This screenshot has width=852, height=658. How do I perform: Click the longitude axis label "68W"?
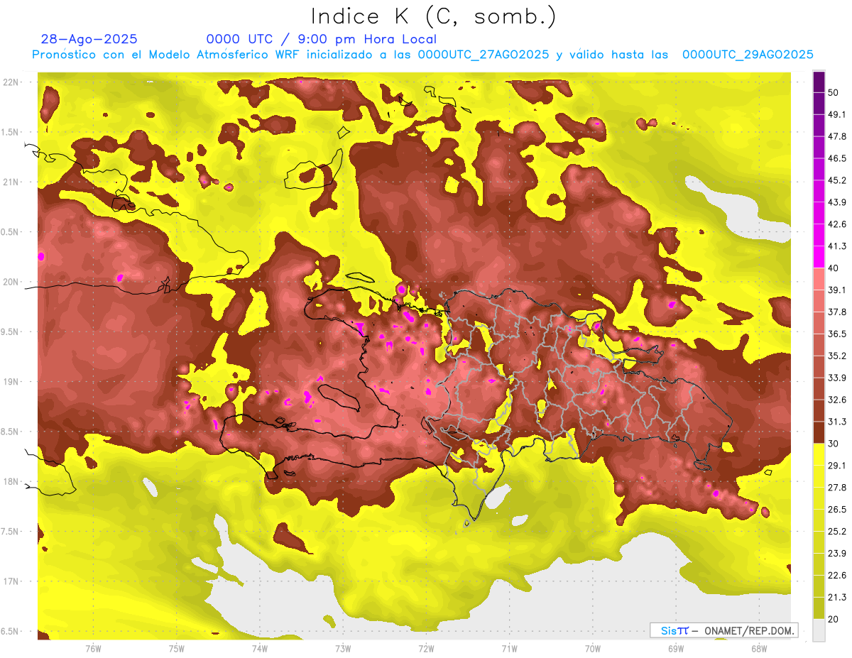[759, 649]
